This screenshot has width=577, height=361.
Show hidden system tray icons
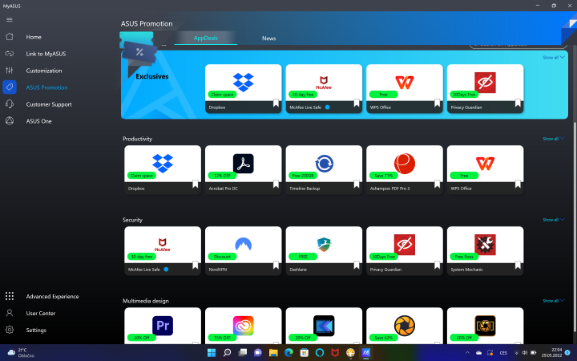pyautogui.click(x=467, y=352)
